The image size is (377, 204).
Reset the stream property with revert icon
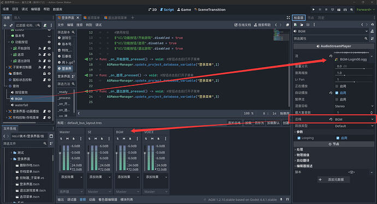pos(331,56)
